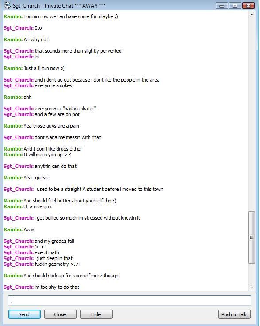This screenshot has width=260, height=326.
Task: Focus the message input field
Action: tap(129, 300)
